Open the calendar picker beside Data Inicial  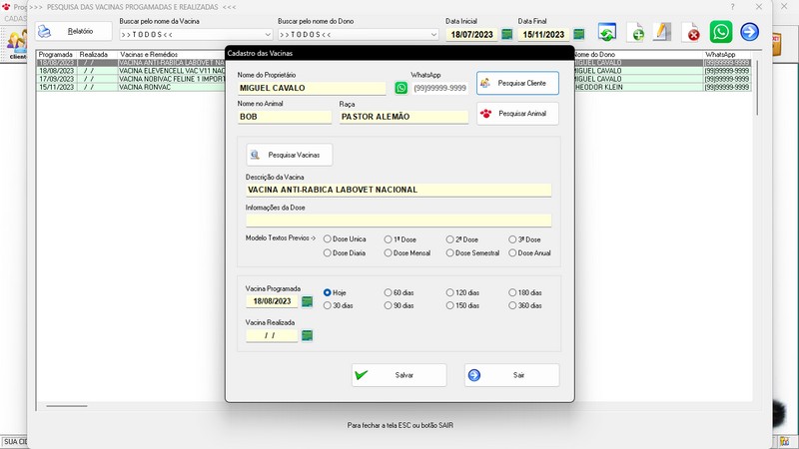pyautogui.click(x=506, y=34)
